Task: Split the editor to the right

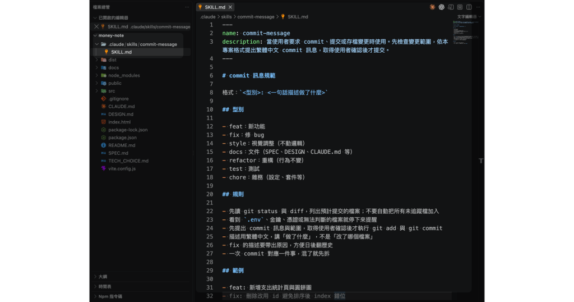Action: pos(469,7)
